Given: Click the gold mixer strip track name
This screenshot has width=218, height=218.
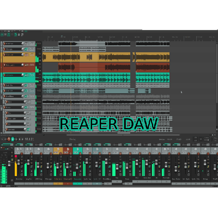Looking at the screenshot, I should pyautogui.click(x=58, y=179).
